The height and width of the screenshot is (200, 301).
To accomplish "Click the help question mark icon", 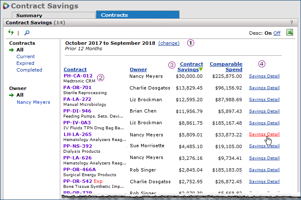I will click(x=291, y=23).
